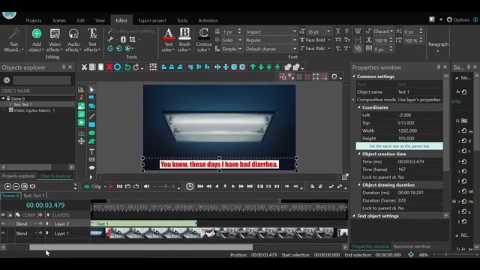480x270 pixels.
Task: Toggle the lock icon in timeline header
Action: click(x=10, y=215)
